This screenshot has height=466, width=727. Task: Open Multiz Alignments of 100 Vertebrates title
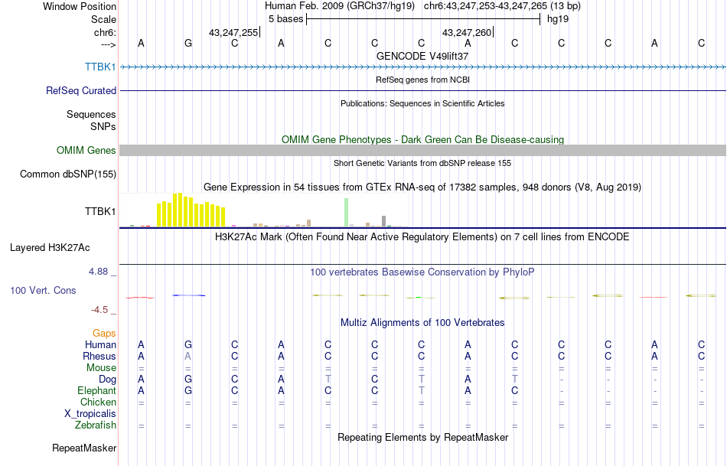click(x=422, y=323)
